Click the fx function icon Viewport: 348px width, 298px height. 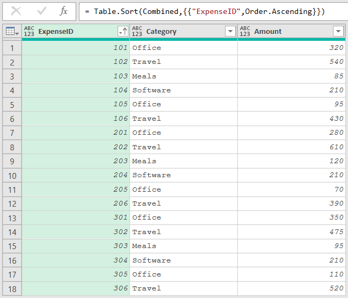(63, 11)
